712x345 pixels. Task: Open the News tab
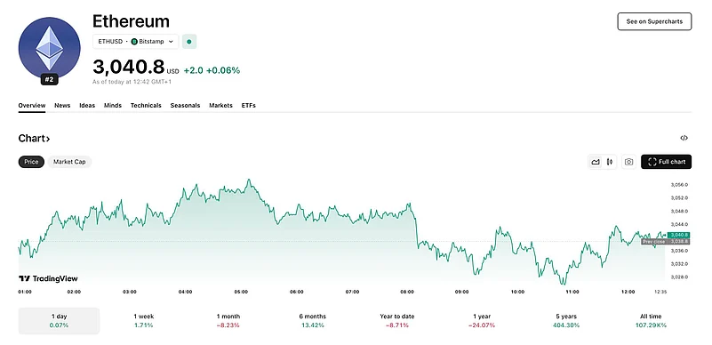coord(62,105)
